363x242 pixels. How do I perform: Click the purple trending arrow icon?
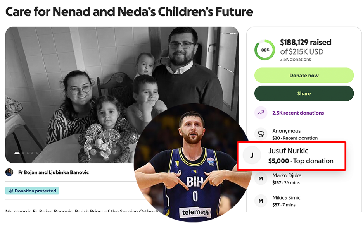261,113
